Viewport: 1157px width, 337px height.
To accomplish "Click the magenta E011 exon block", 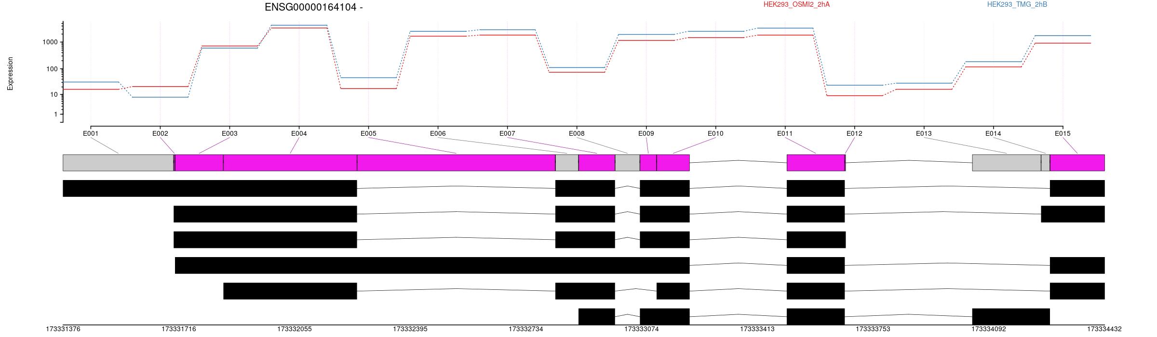I will click(816, 163).
